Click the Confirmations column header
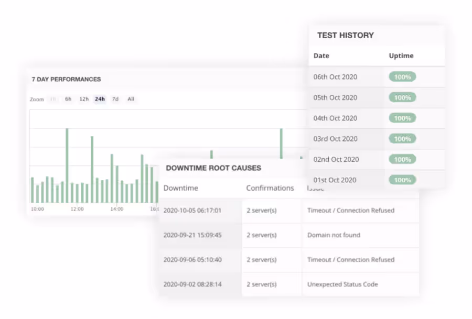 click(270, 188)
